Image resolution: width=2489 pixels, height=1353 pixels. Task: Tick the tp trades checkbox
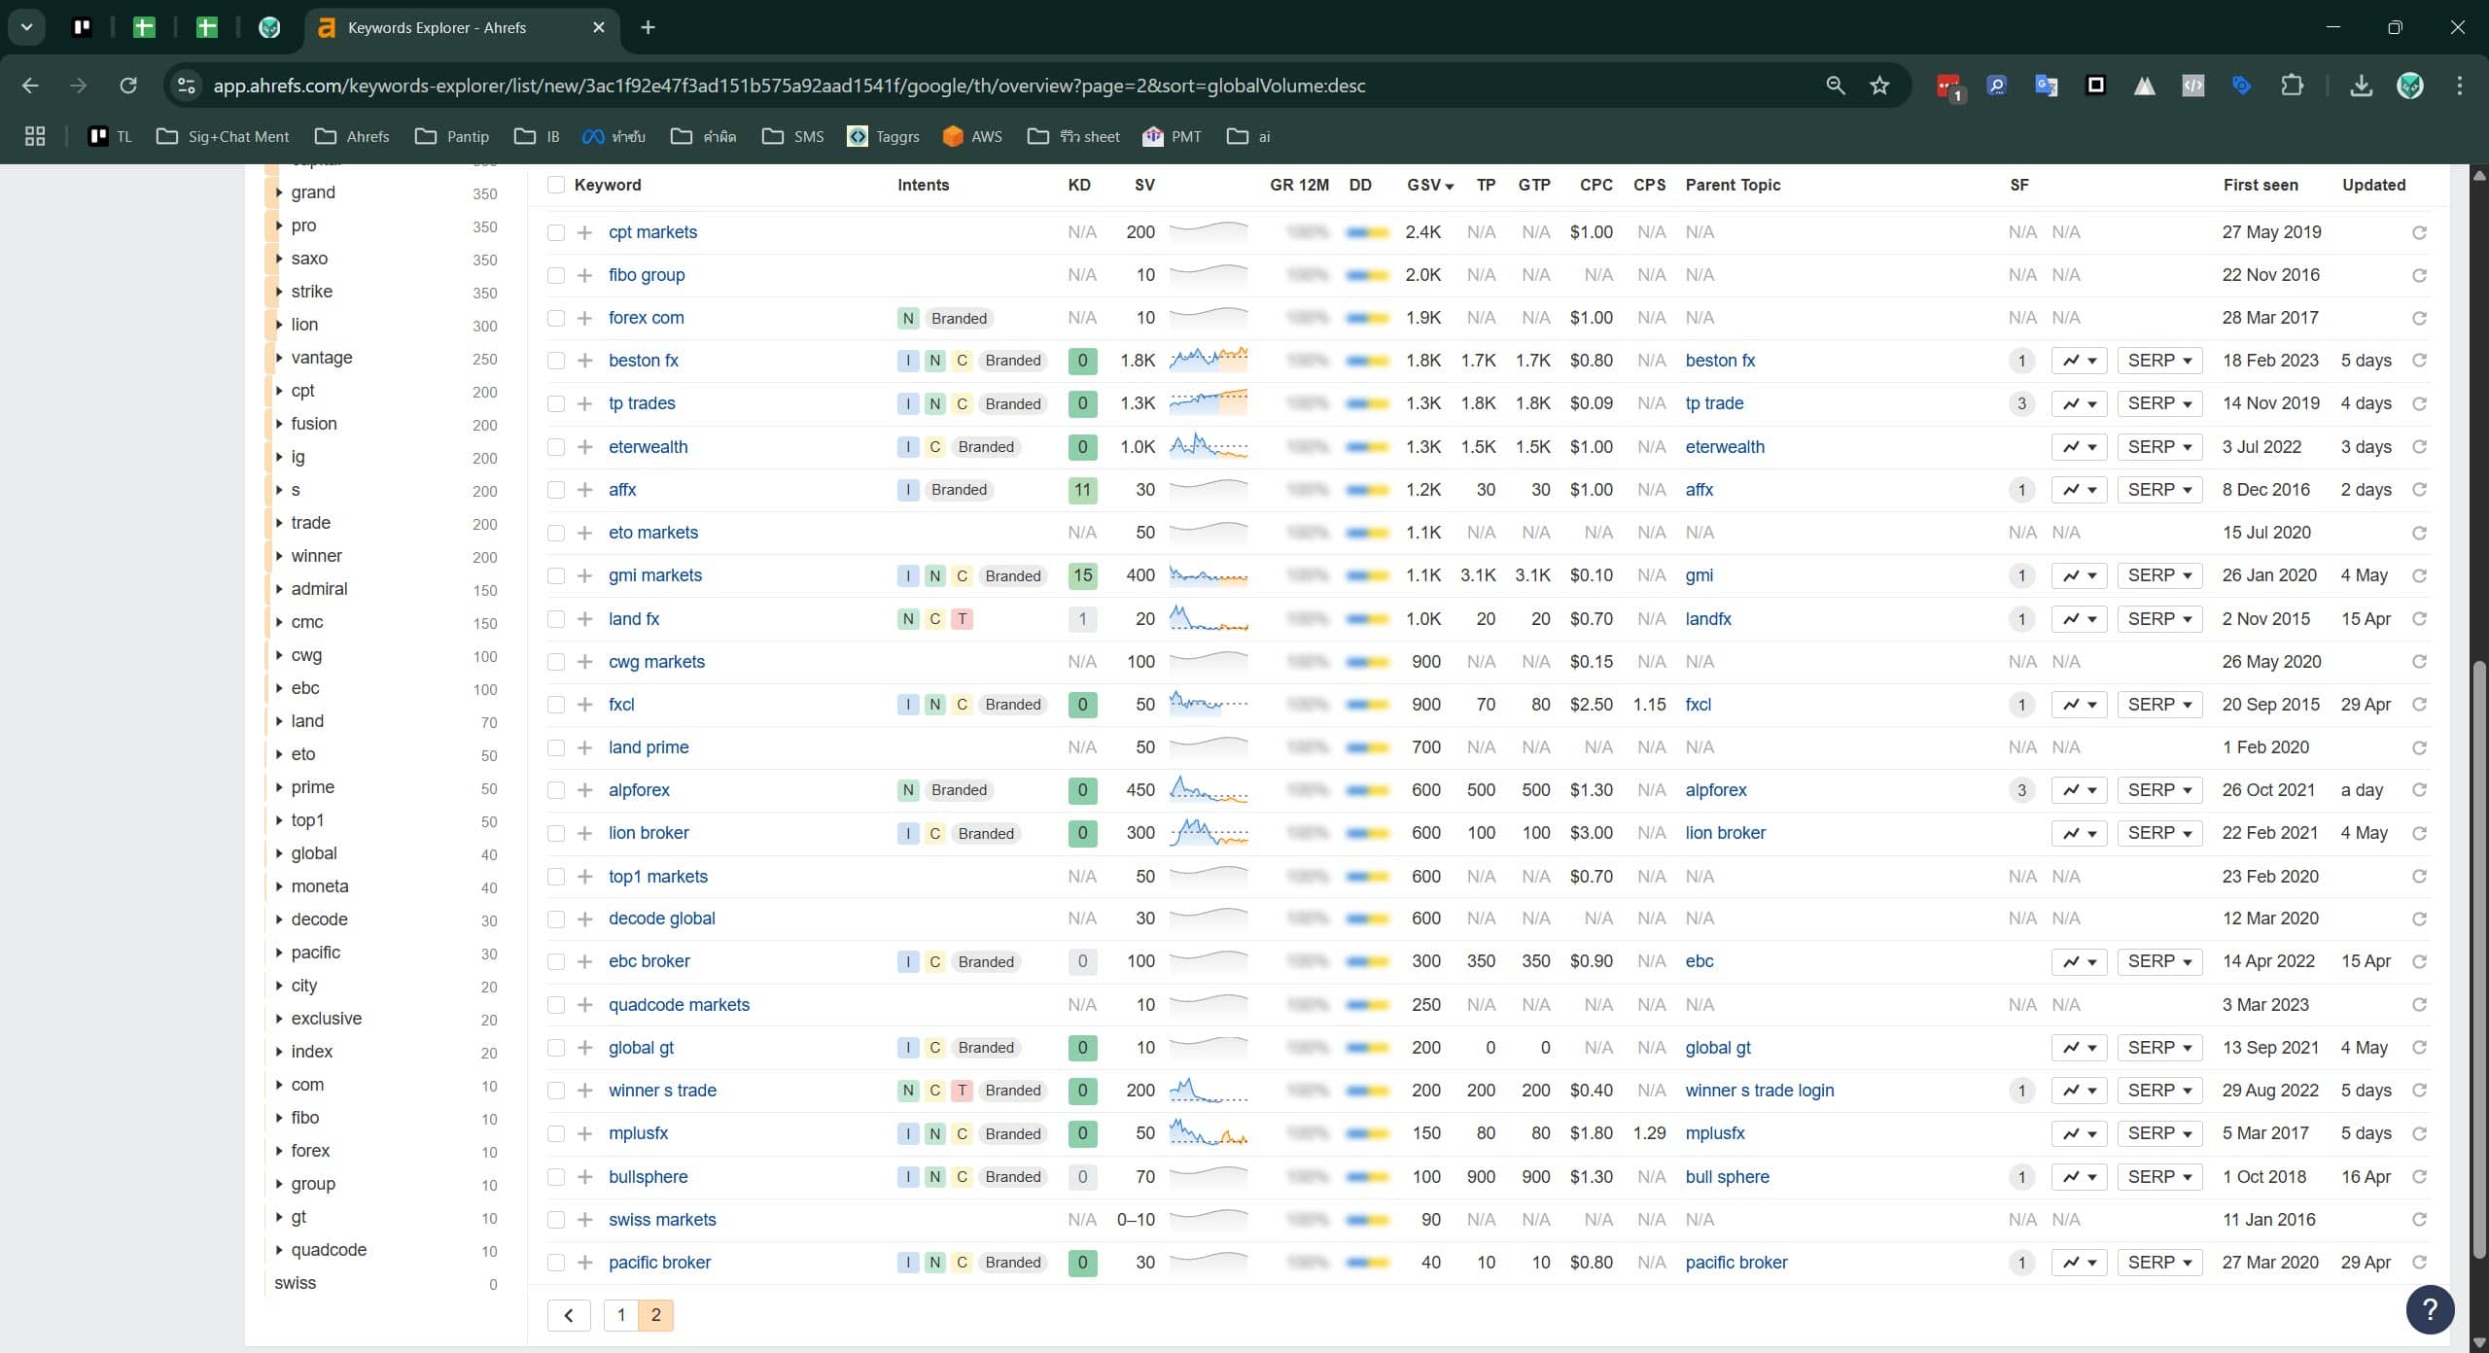[x=556, y=403]
